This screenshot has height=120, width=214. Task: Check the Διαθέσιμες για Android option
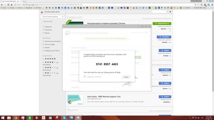tap(43, 51)
